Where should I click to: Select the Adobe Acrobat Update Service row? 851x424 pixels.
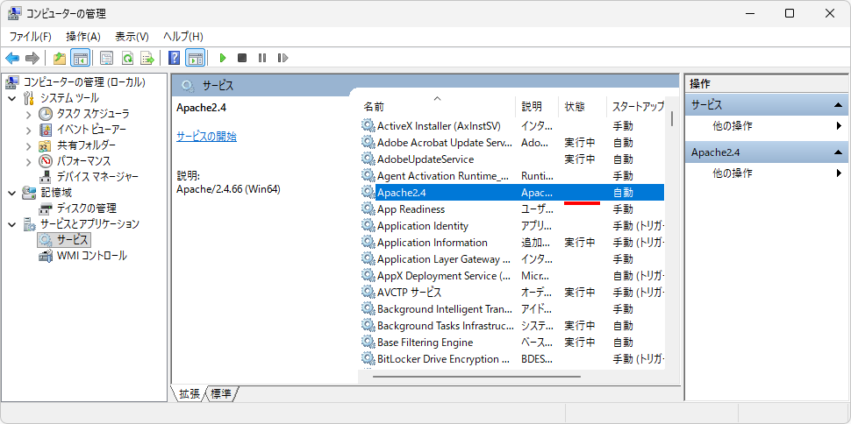[x=511, y=143]
